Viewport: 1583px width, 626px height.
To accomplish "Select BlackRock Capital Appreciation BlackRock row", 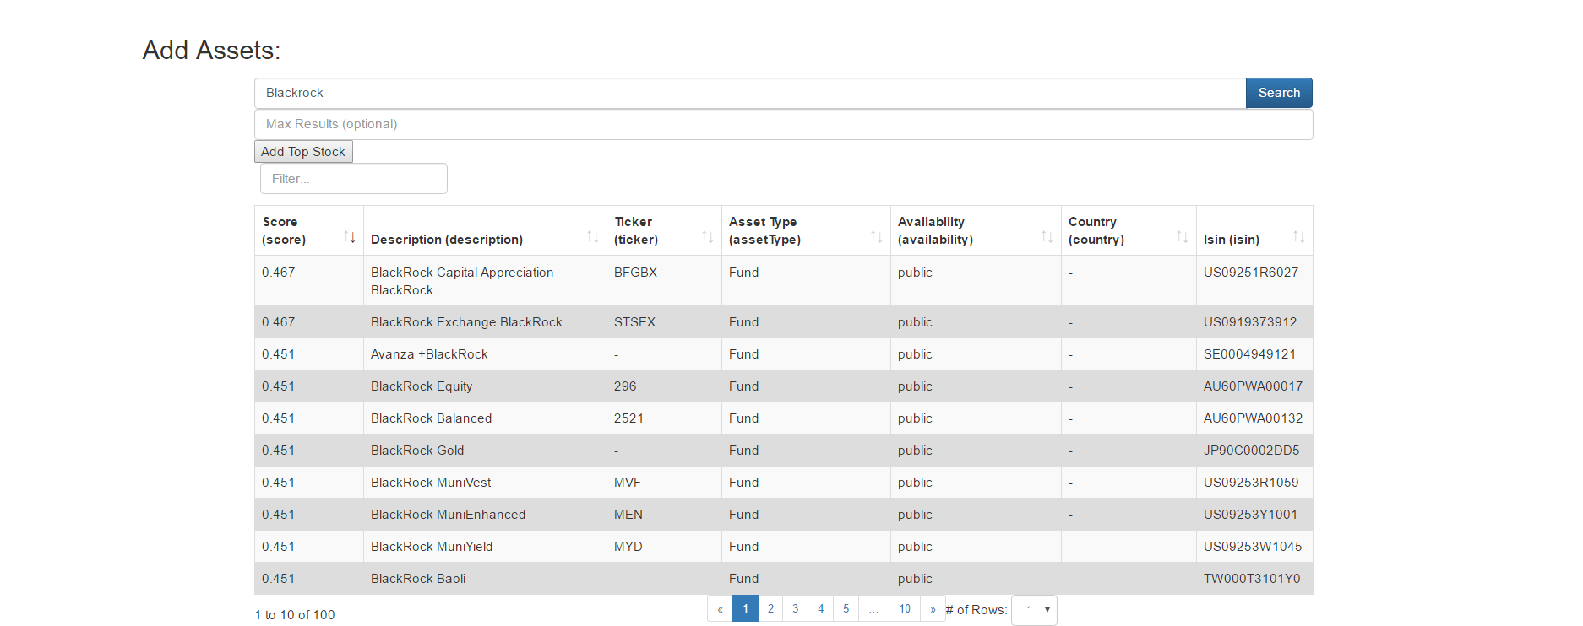I will click(783, 281).
